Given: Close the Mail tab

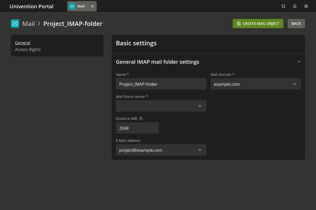Looking at the screenshot, I should [93, 6].
